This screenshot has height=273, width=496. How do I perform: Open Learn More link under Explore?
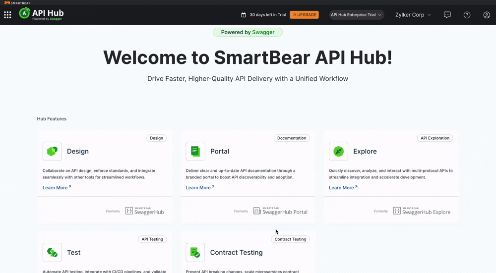coord(343,188)
